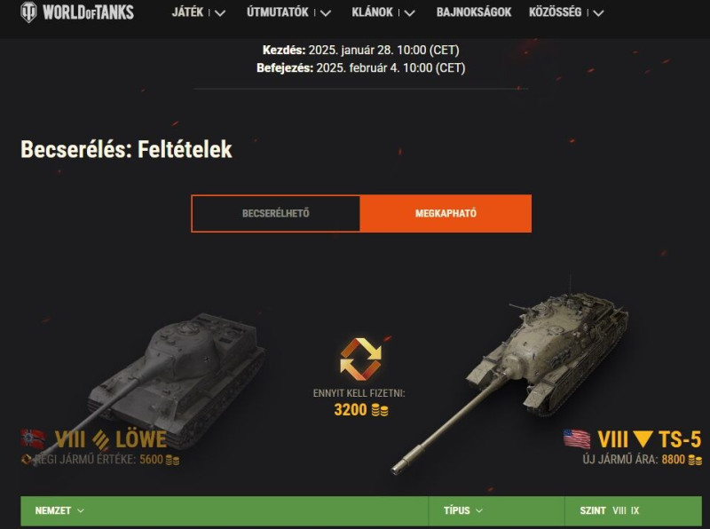Click the orange trade-in arrows icon

coord(361,359)
